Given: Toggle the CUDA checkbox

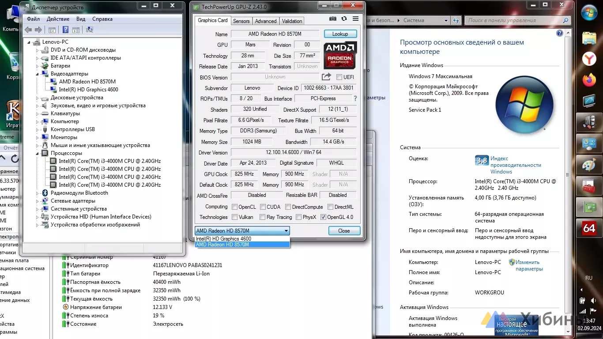Looking at the screenshot, I should click(263, 207).
